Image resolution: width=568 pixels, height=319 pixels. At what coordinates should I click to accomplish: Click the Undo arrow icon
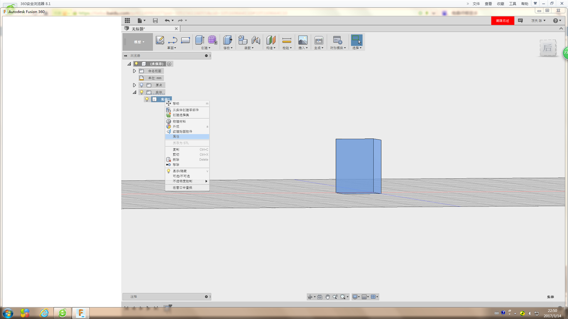(x=167, y=21)
